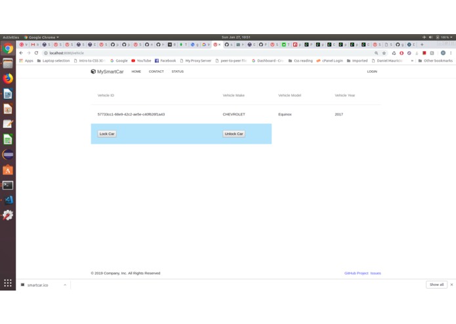Launch Chrome from the dock

pyautogui.click(x=8, y=49)
